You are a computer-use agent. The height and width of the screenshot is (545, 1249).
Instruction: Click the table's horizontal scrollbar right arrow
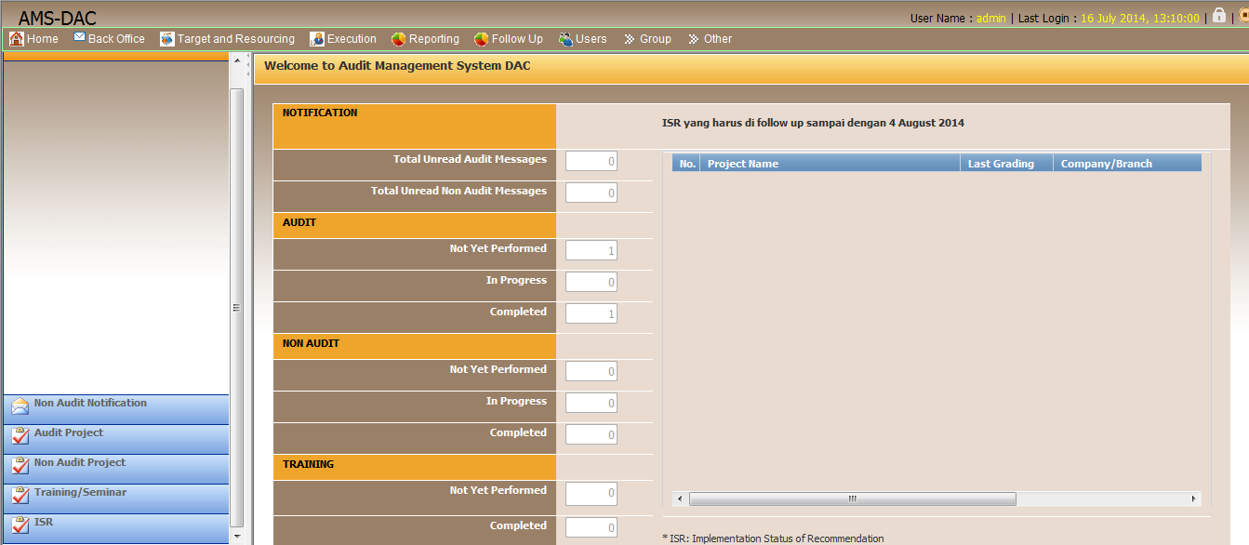pos(1194,499)
